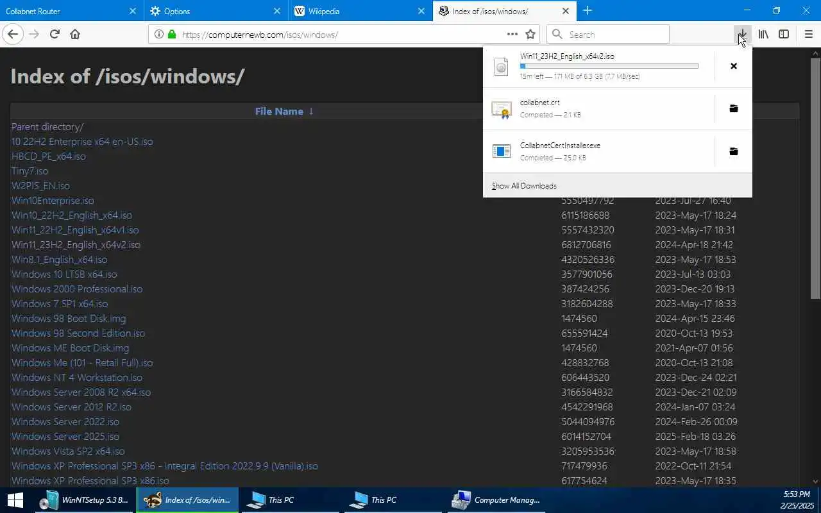The width and height of the screenshot is (821, 513).
Task: Open a new tab with the plus button
Action: [x=588, y=11]
